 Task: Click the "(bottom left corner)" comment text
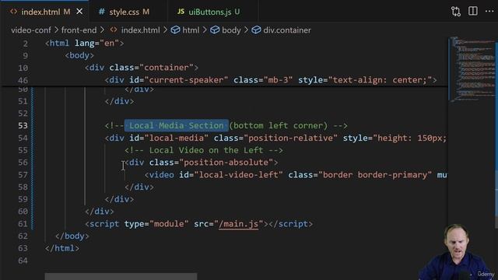(x=279, y=126)
